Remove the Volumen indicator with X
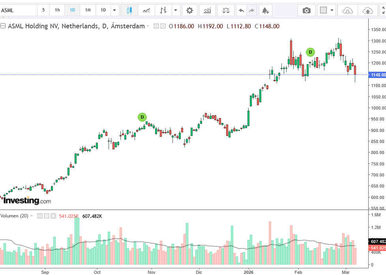The height and width of the screenshot is (275, 386). click(x=52, y=216)
